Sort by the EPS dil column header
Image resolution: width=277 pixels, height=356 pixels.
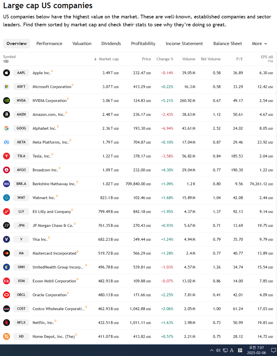pyautogui.click(x=267, y=59)
